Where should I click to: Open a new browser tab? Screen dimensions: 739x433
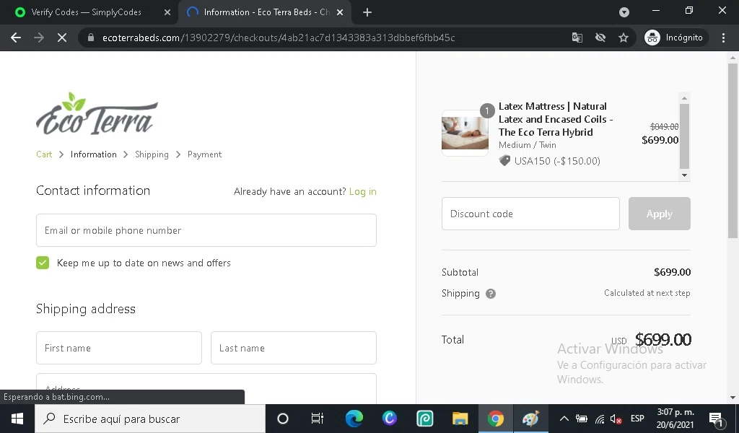[367, 12]
